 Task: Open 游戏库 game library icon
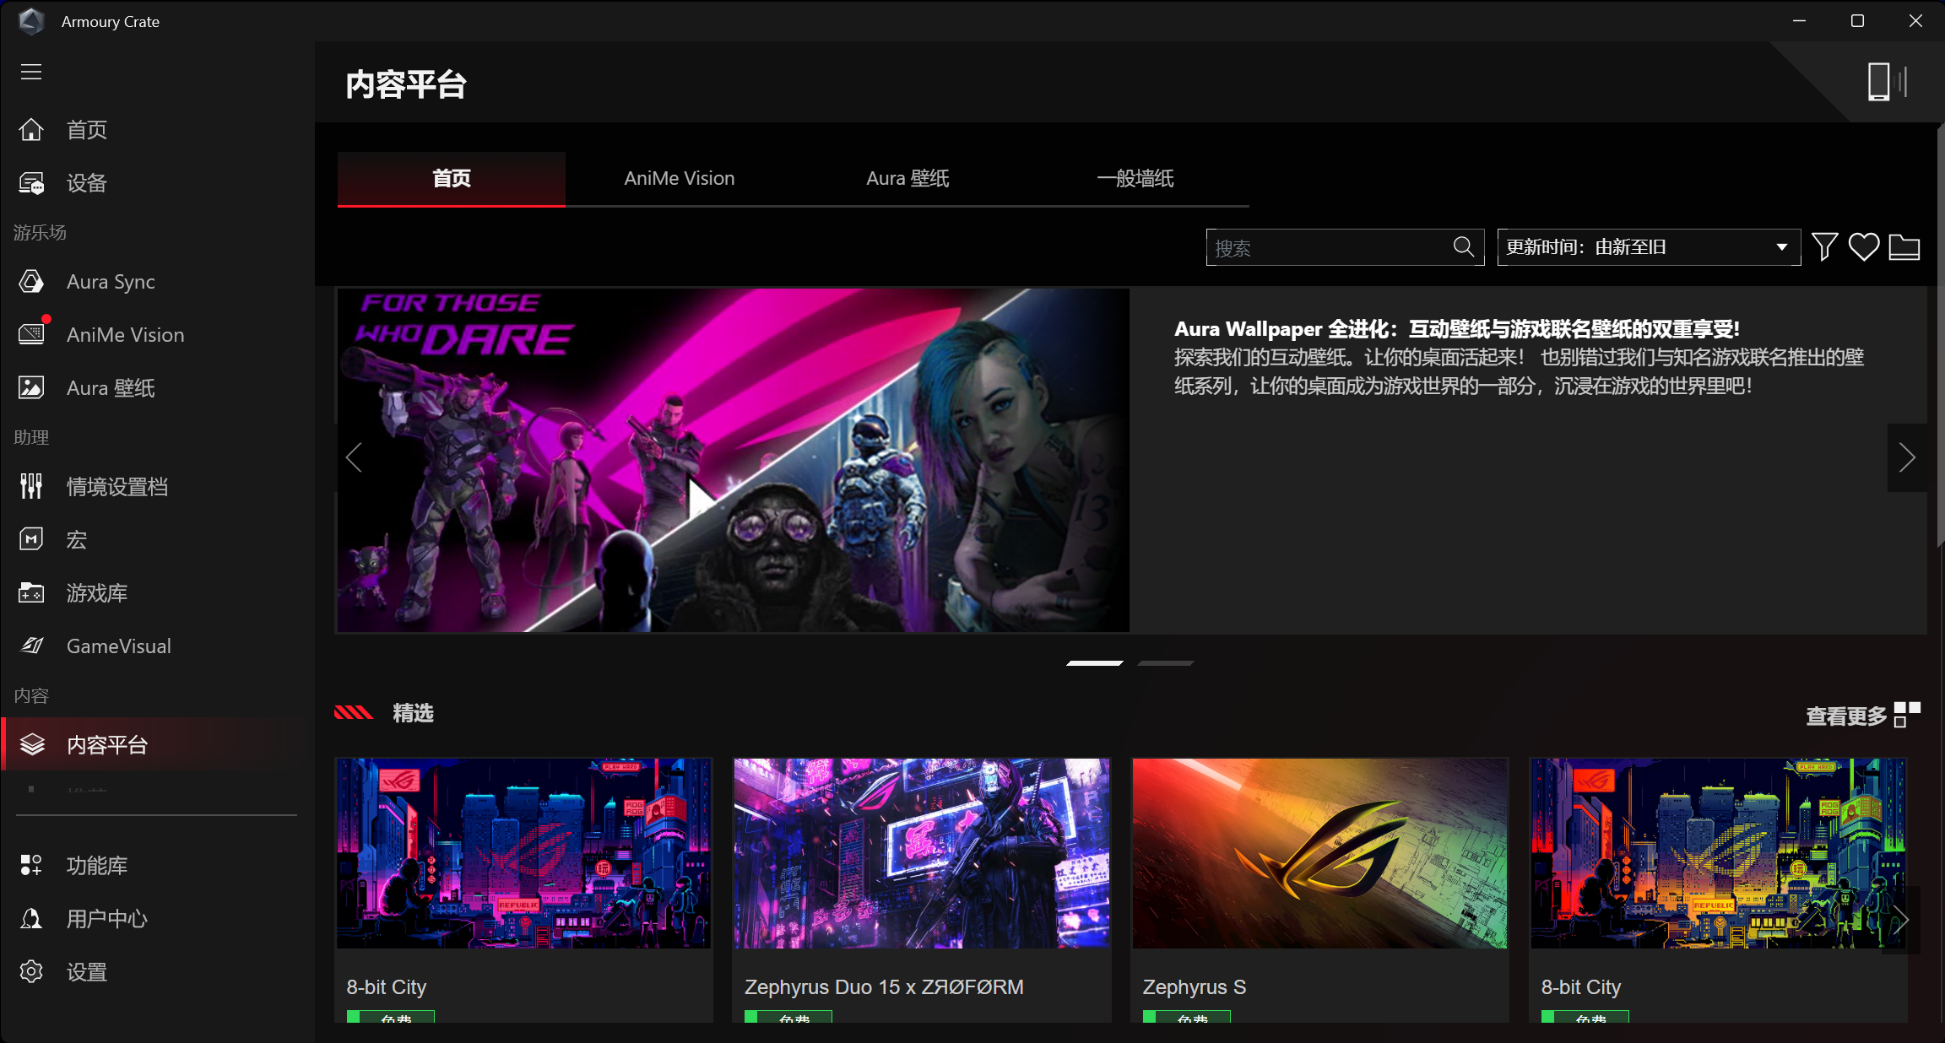click(31, 593)
